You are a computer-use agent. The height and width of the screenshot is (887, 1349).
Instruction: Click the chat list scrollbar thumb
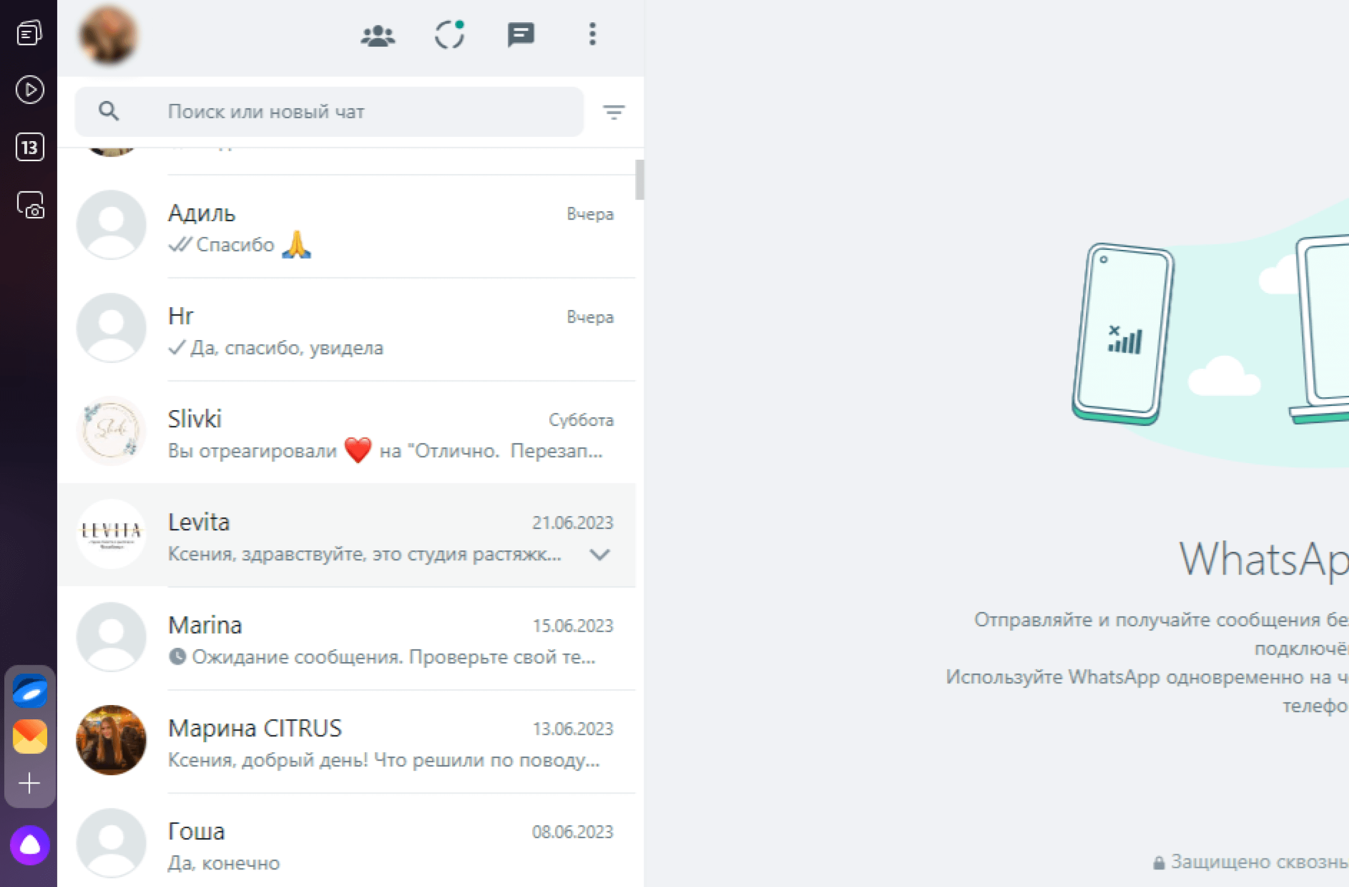[640, 180]
